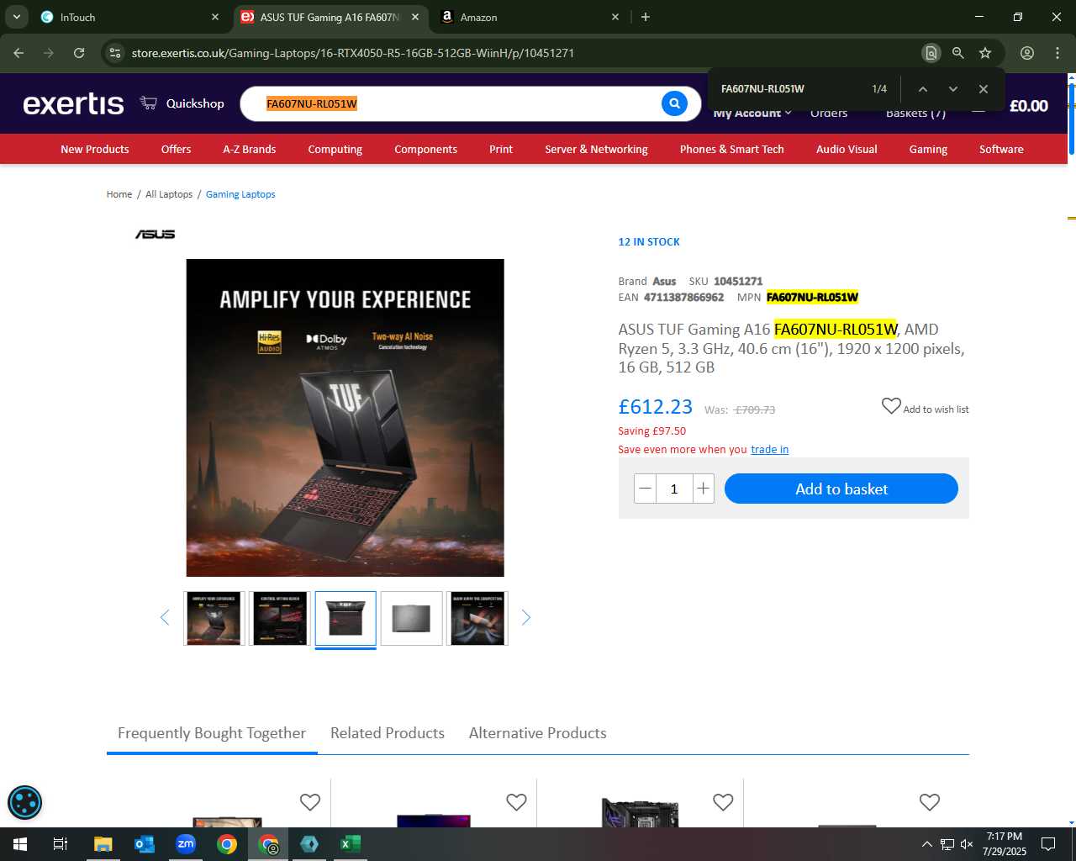The height and width of the screenshot is (861, 1076).
Task: Open Zoom app from taskbar
Action: tap(186, 844)
